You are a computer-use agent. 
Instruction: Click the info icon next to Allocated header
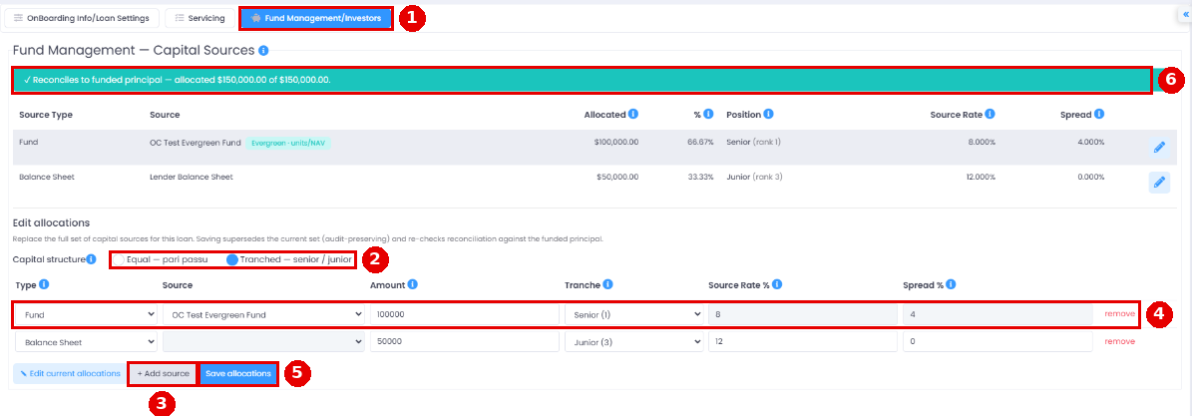click(633, 114)
